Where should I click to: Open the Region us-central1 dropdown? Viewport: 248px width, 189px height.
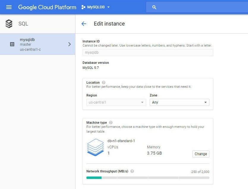pyautogui.click(x=116, y=102)
